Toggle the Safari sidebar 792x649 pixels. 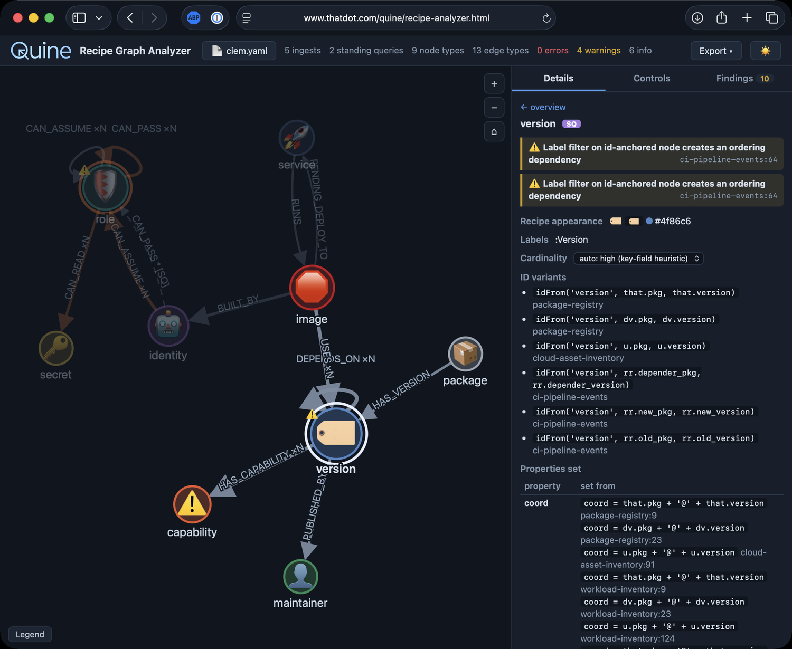click(x=79, y=18)
